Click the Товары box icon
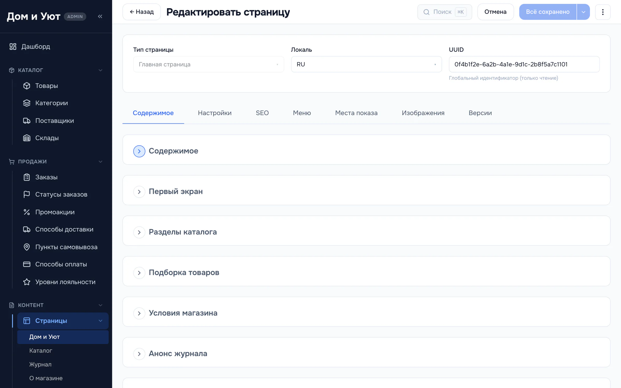 [x=27, y=86]
